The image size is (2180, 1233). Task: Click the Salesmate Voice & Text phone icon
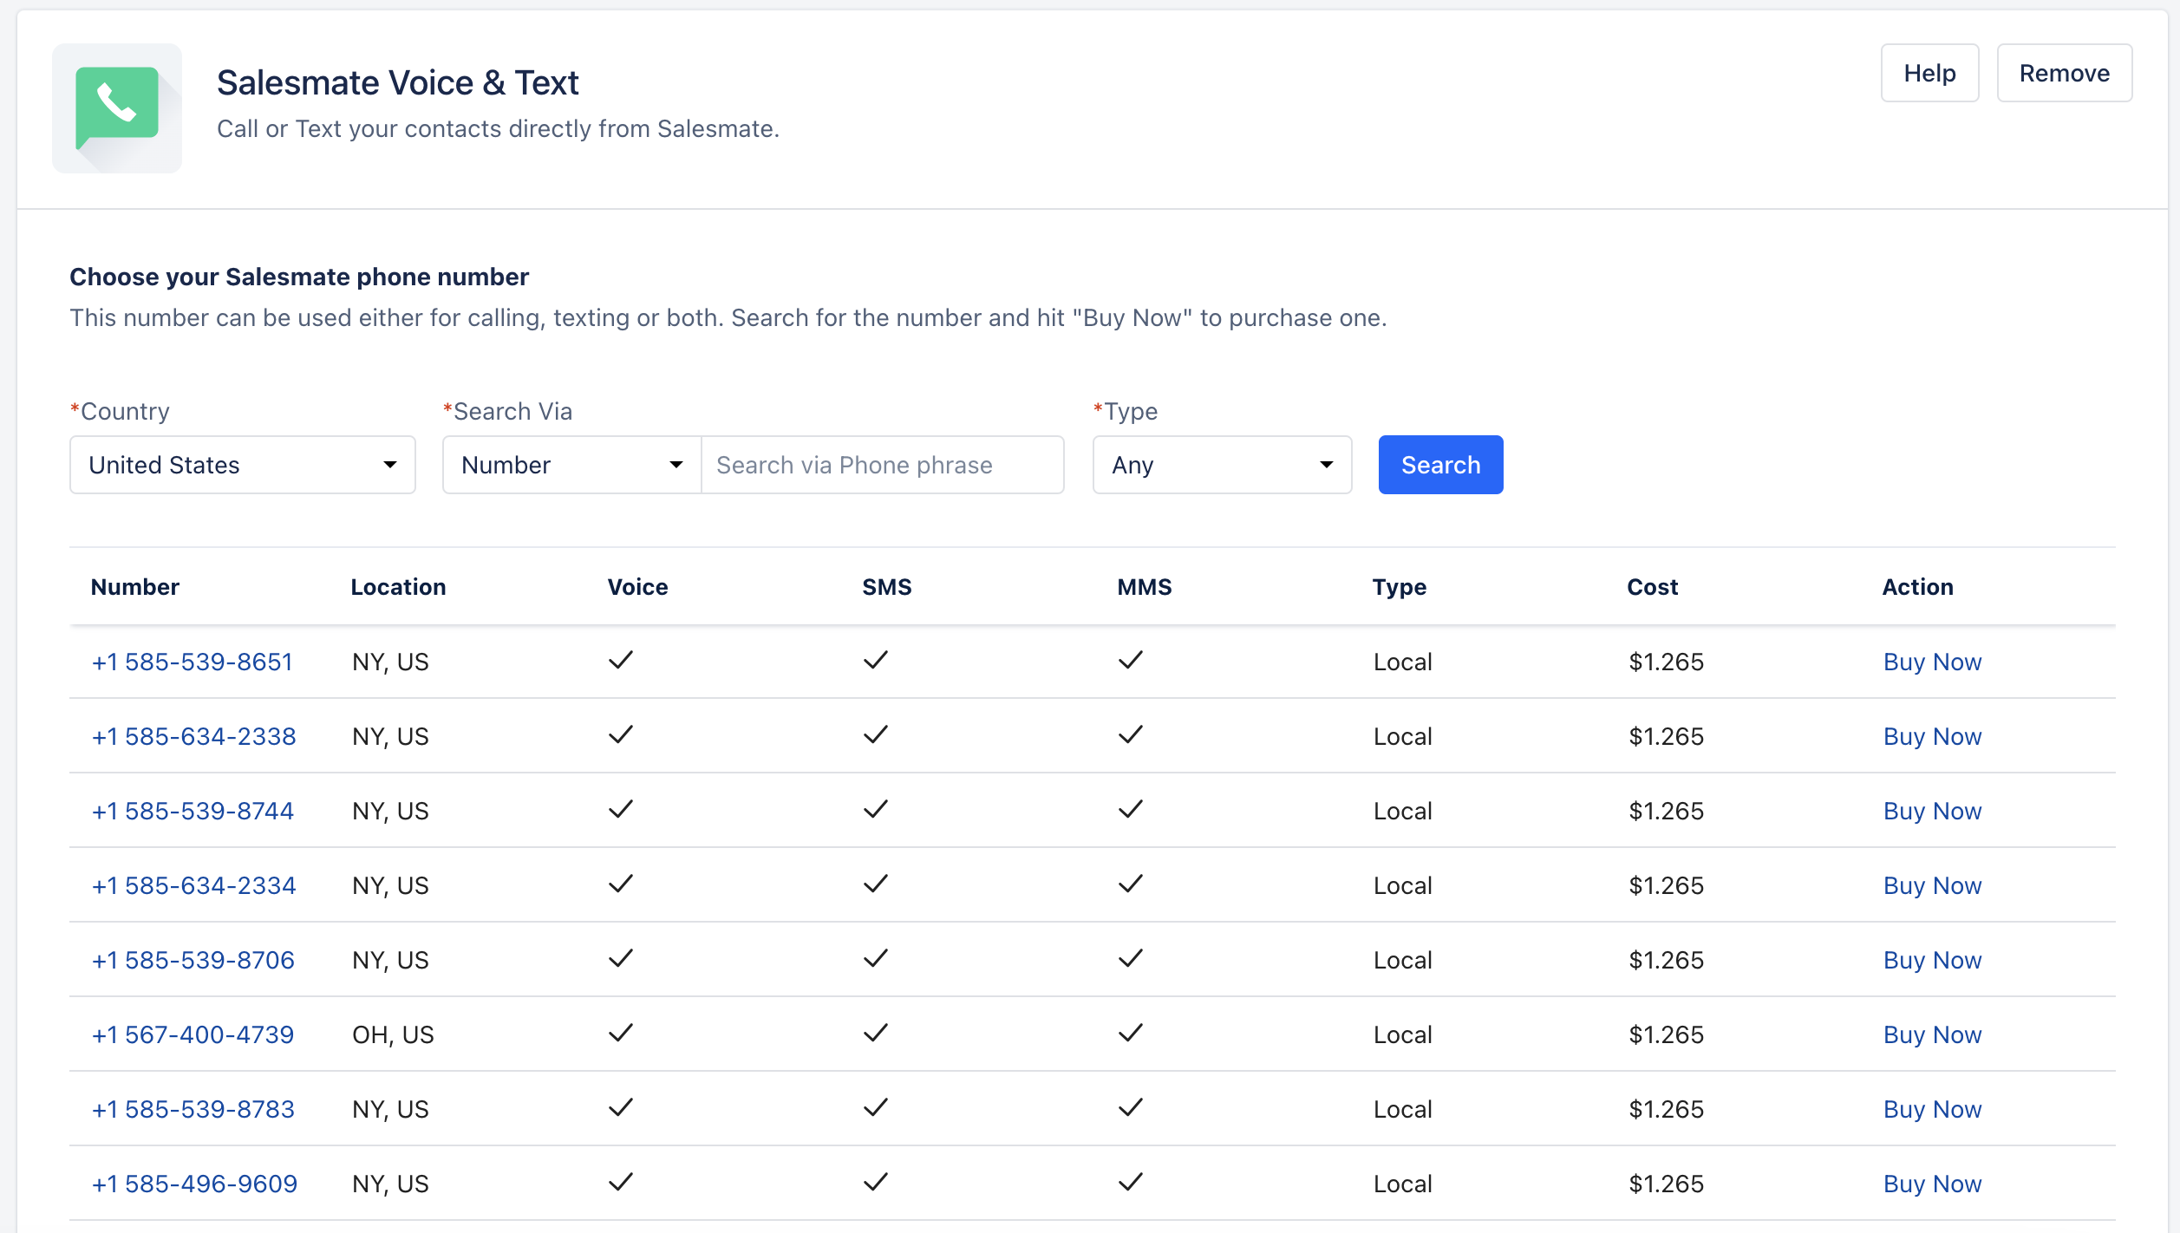117,108
